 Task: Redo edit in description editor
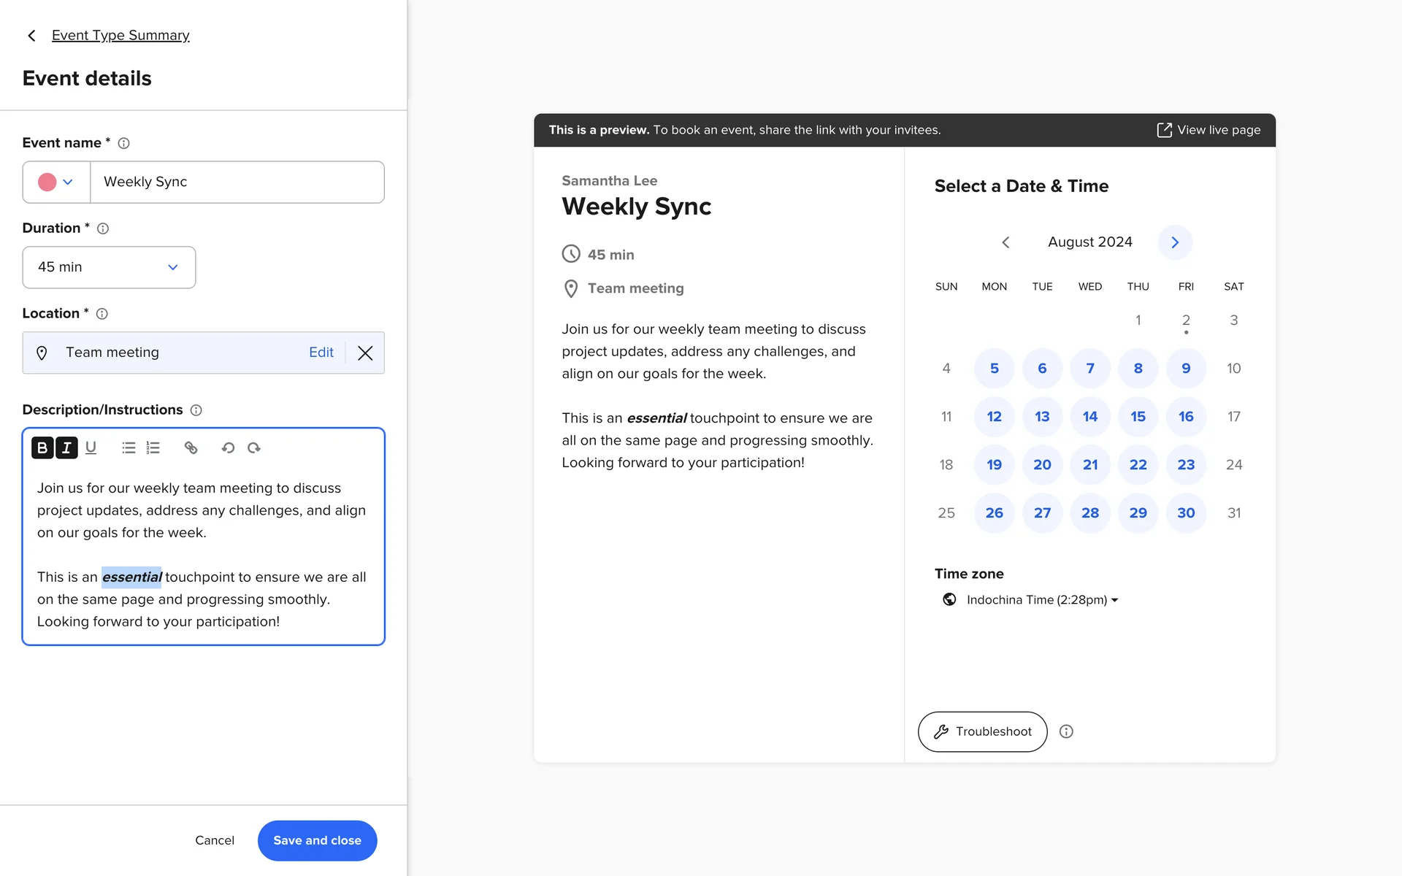coord(254,447)
